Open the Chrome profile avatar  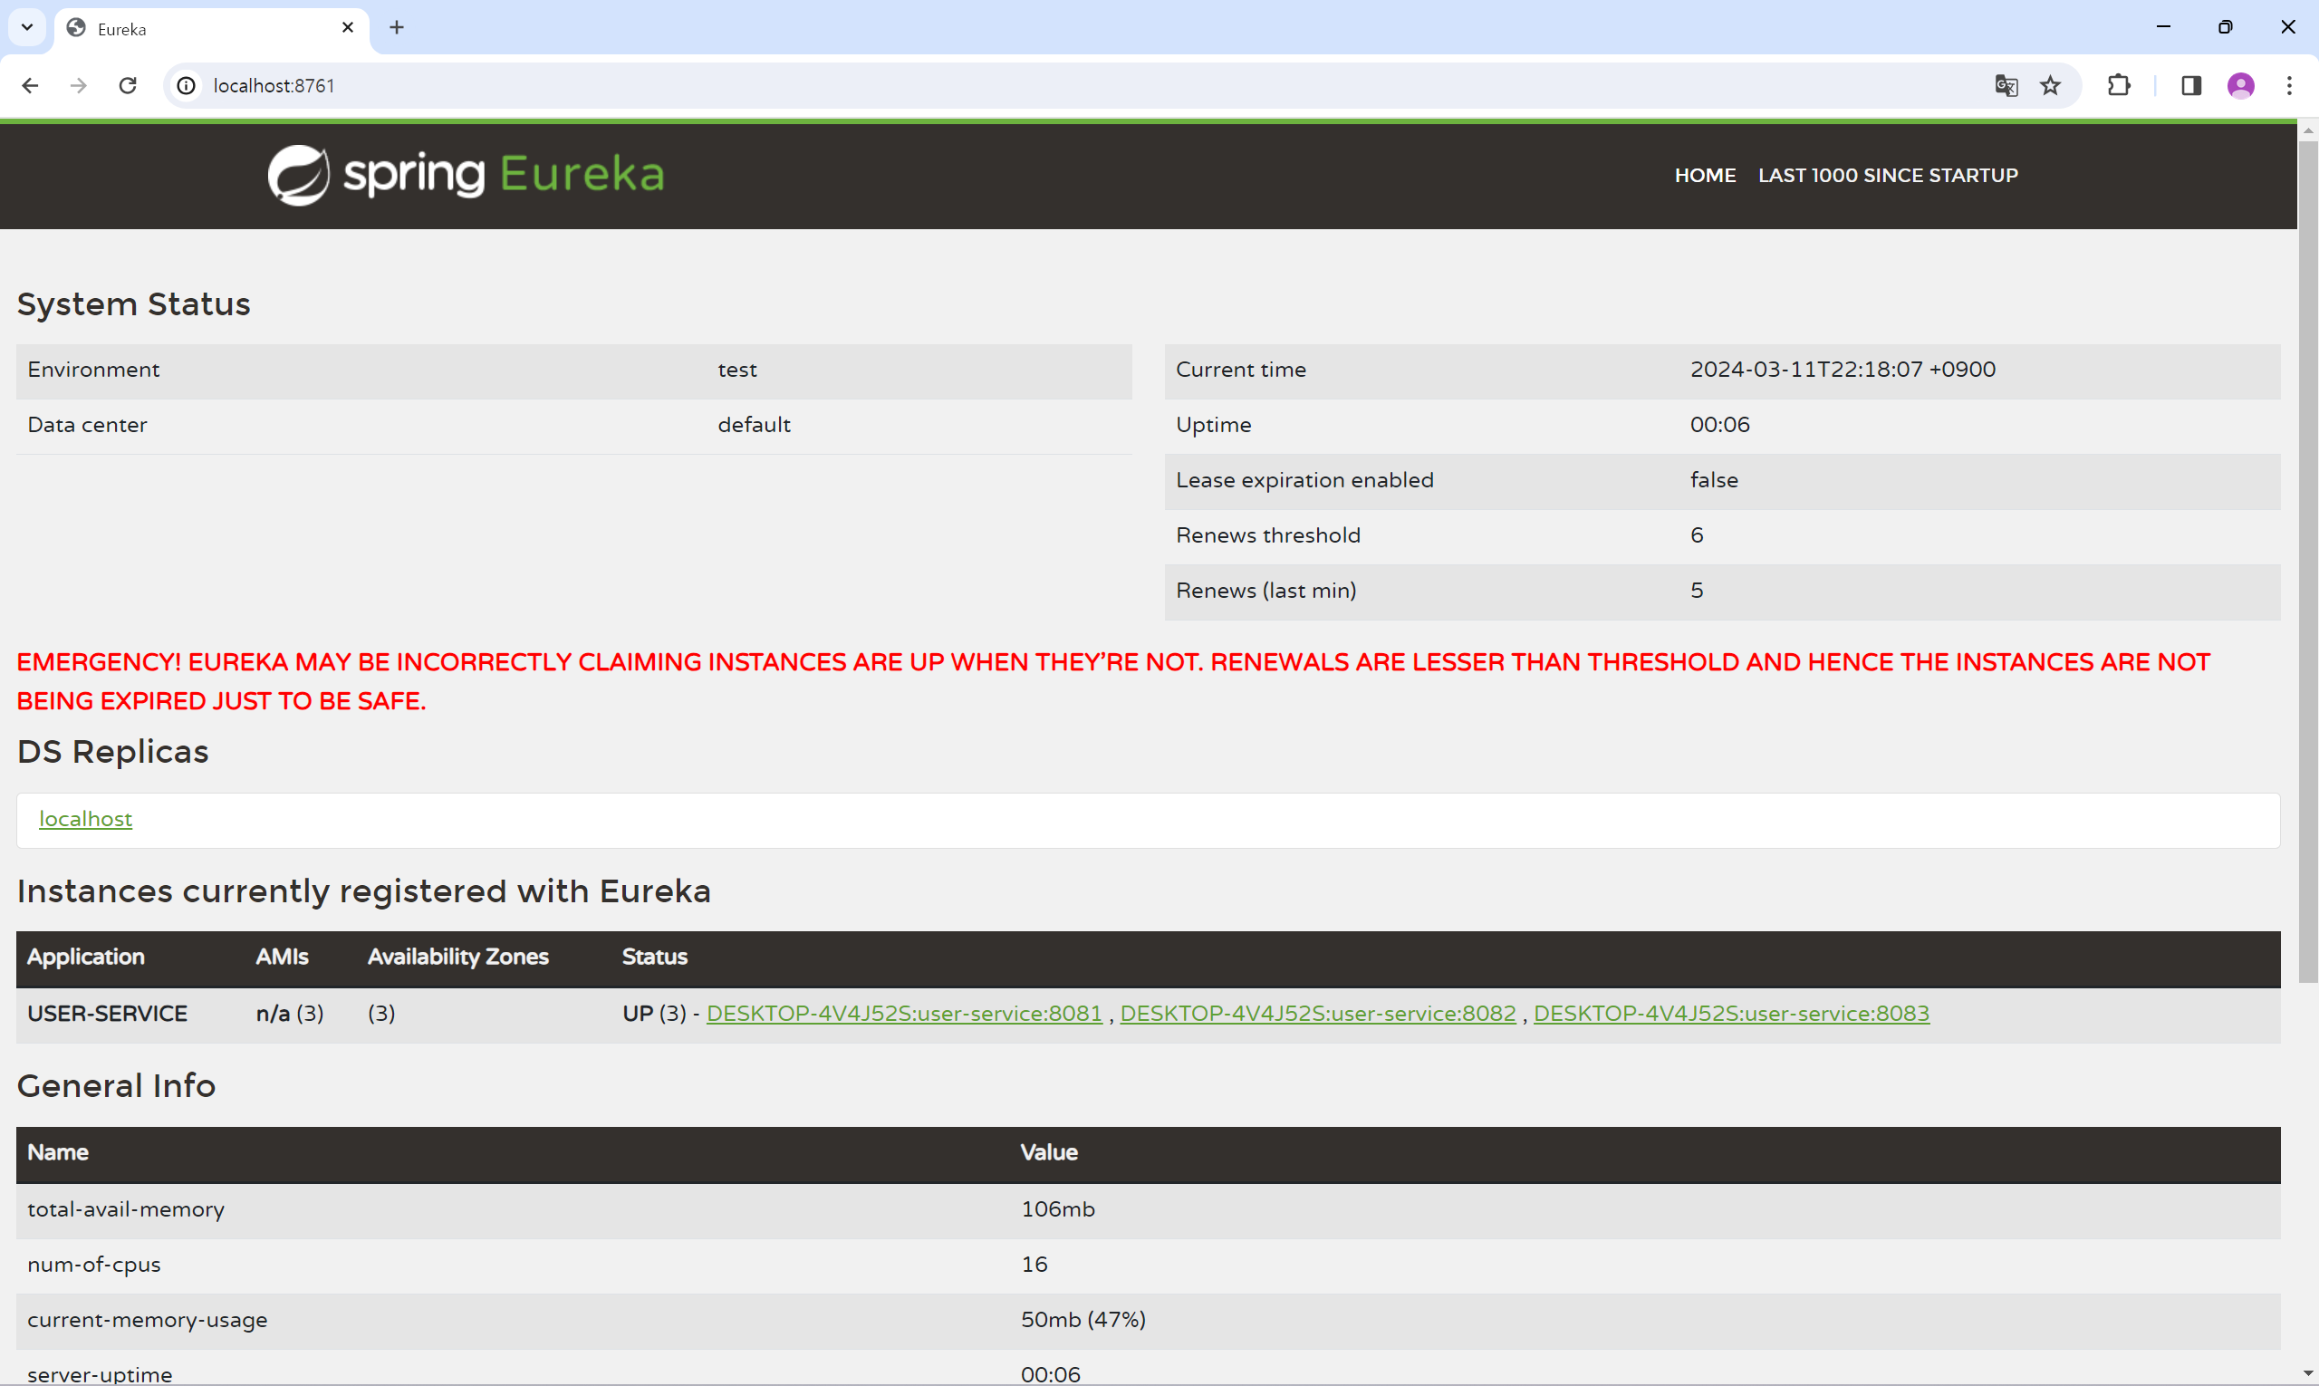pos(2240,86)
